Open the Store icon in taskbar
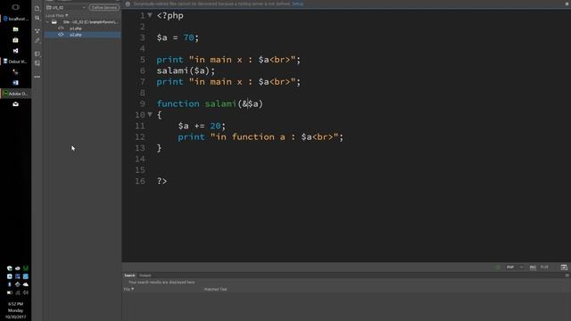Viewport: 571px width, 321px height. 15,40
